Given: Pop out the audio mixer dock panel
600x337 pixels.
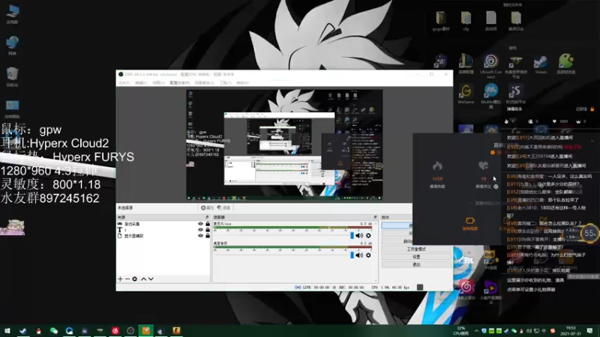Looking at the screenshot, I should click(375, 217).
